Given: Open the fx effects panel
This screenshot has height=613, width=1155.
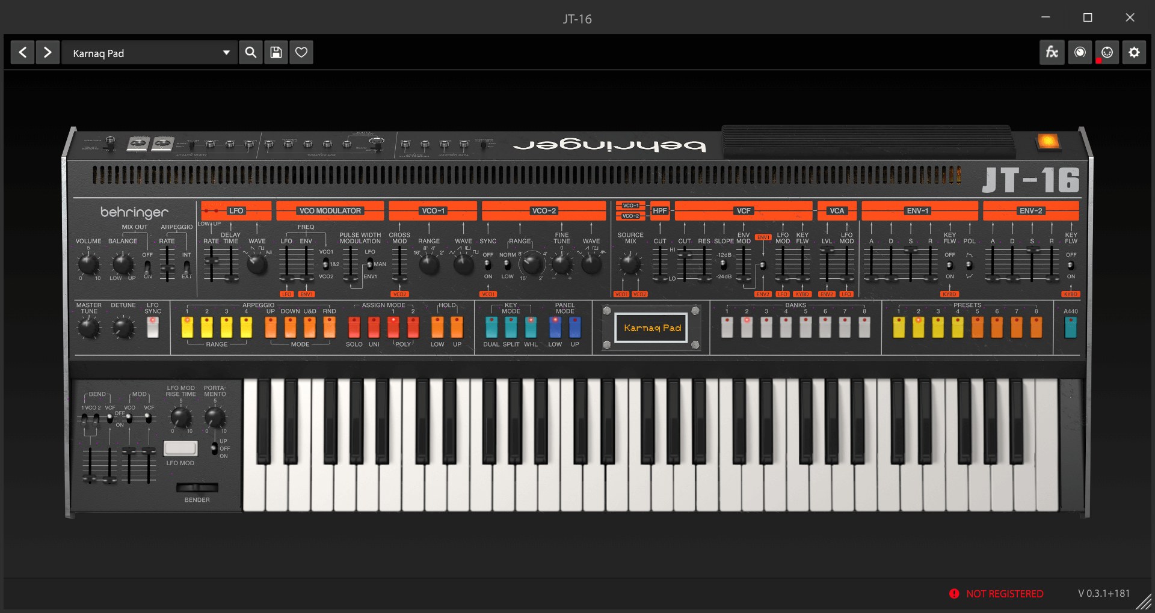Looking at the screenshot, I should click(1052, 52).
